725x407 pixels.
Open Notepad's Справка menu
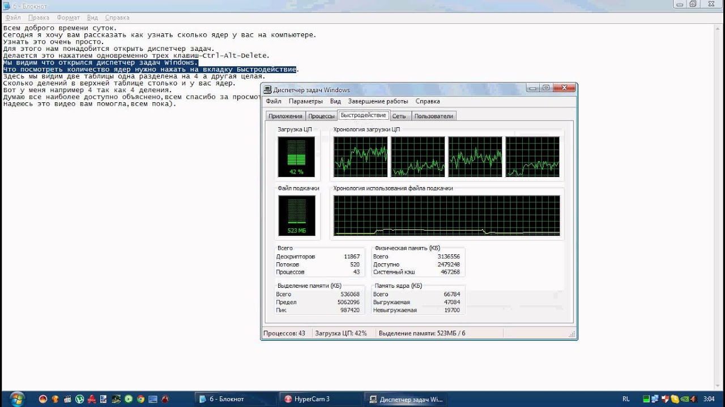tap(117, 18)
